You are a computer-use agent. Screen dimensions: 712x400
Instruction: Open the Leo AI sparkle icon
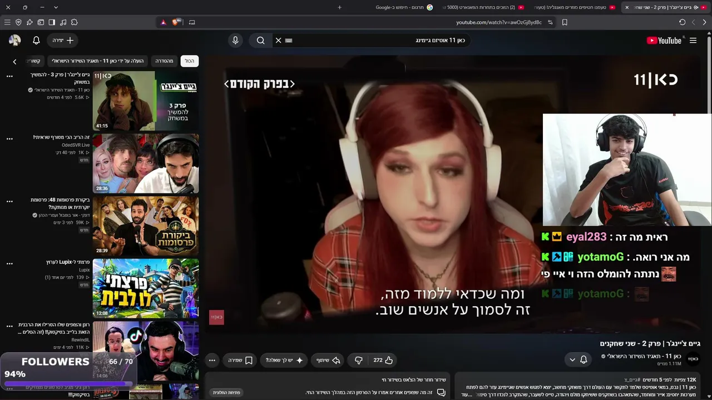tap(29, 22)
